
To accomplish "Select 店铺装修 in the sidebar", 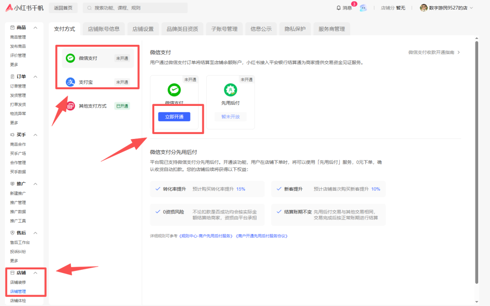I will pos(19,282).
